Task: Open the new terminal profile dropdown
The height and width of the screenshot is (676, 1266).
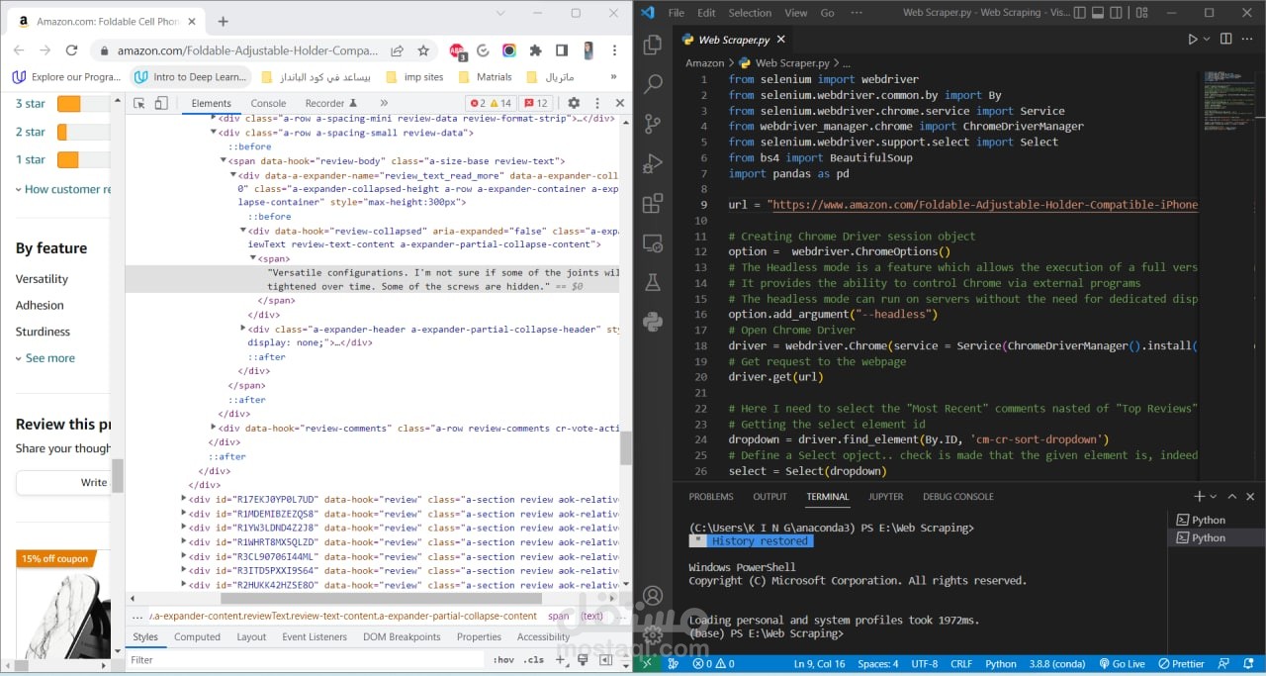Action: click(1215, 497)
